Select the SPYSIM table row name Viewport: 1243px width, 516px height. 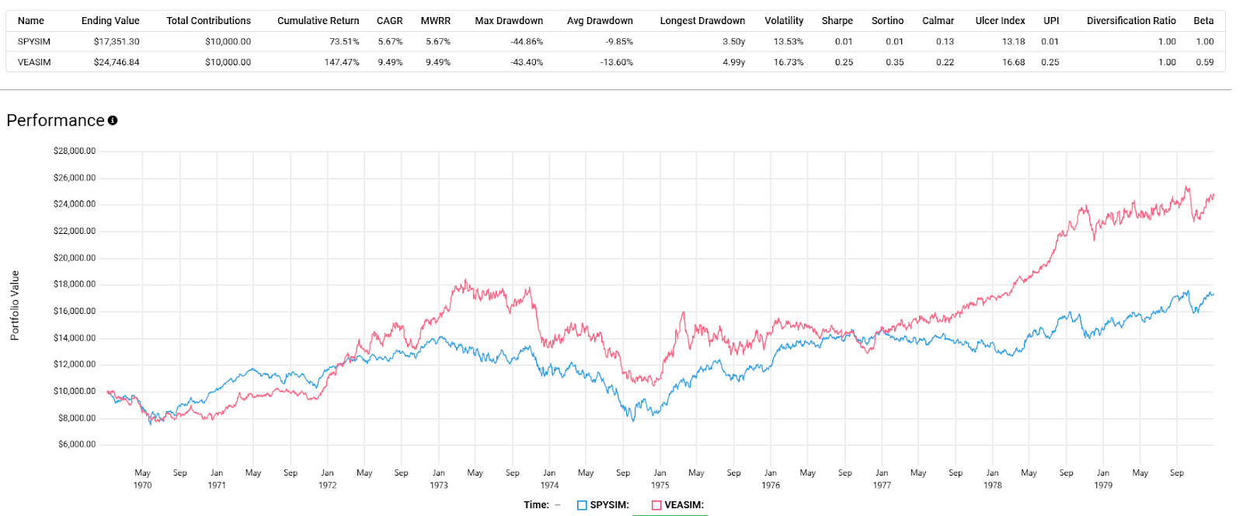(x=34, y=42)
